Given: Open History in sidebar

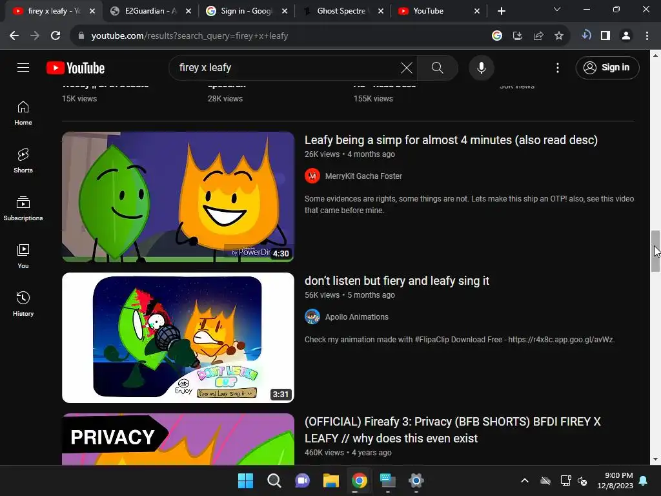Looking at the screenshot, I should coord(23,304).
